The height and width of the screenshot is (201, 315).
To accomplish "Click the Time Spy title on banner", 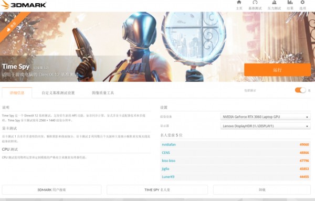I will click(x=16, y=67).
